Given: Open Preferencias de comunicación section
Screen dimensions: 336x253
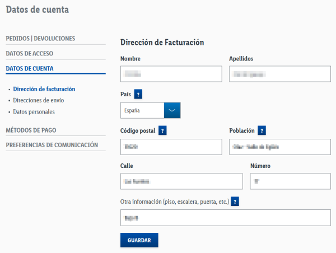Looking at the screenshot, I should [x=52, y=145].
